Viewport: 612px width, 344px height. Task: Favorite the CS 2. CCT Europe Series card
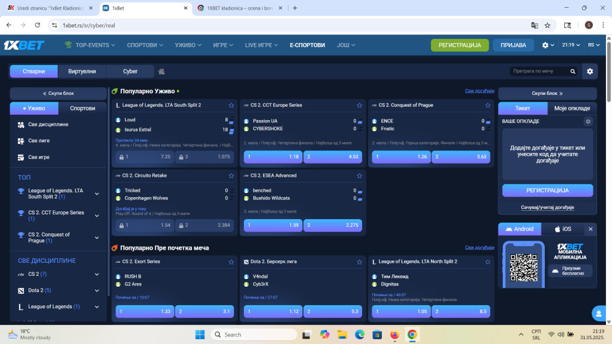point(359,105)
